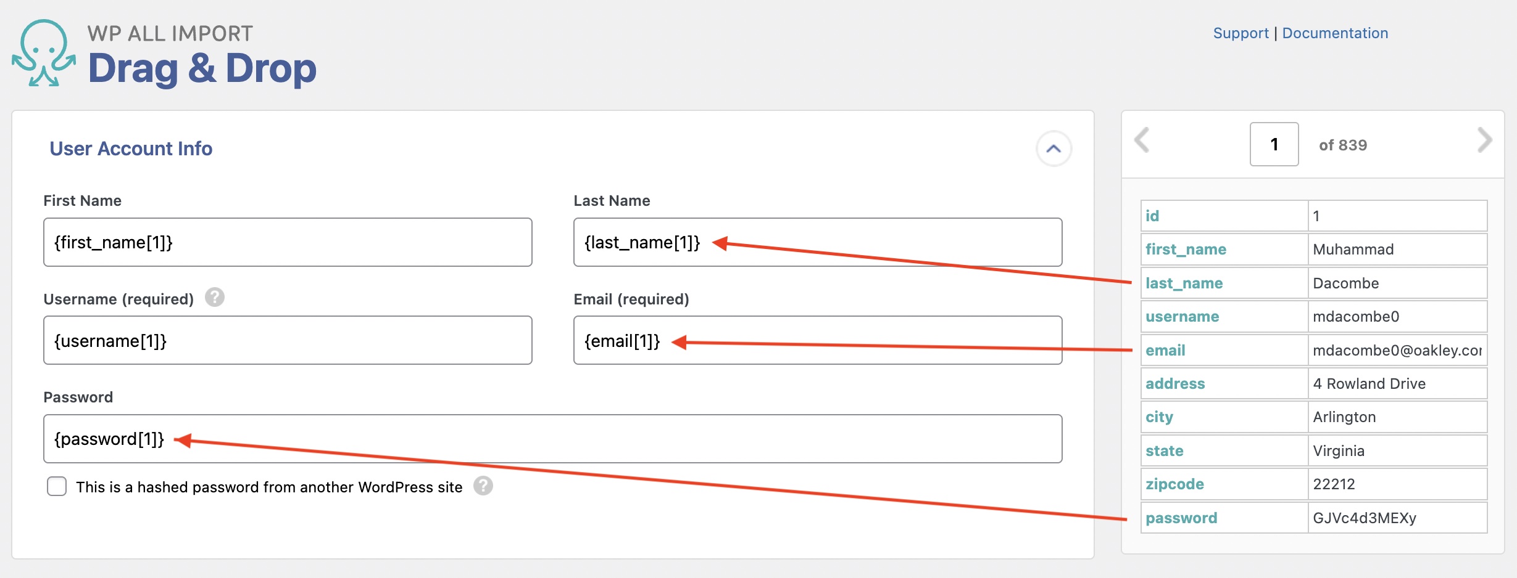The image size is (1517, 578).
Task: Go to the previous record arrow
Action: point(1142,140)
